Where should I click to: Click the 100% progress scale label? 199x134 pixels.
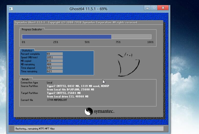tap(150, 42)
